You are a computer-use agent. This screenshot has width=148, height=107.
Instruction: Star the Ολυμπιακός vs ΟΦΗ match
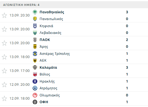(4, 98)
